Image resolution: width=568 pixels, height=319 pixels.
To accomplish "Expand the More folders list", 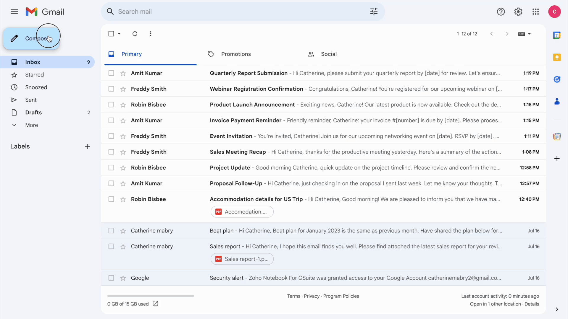I will pyautogui.click(x=31, y=125).
